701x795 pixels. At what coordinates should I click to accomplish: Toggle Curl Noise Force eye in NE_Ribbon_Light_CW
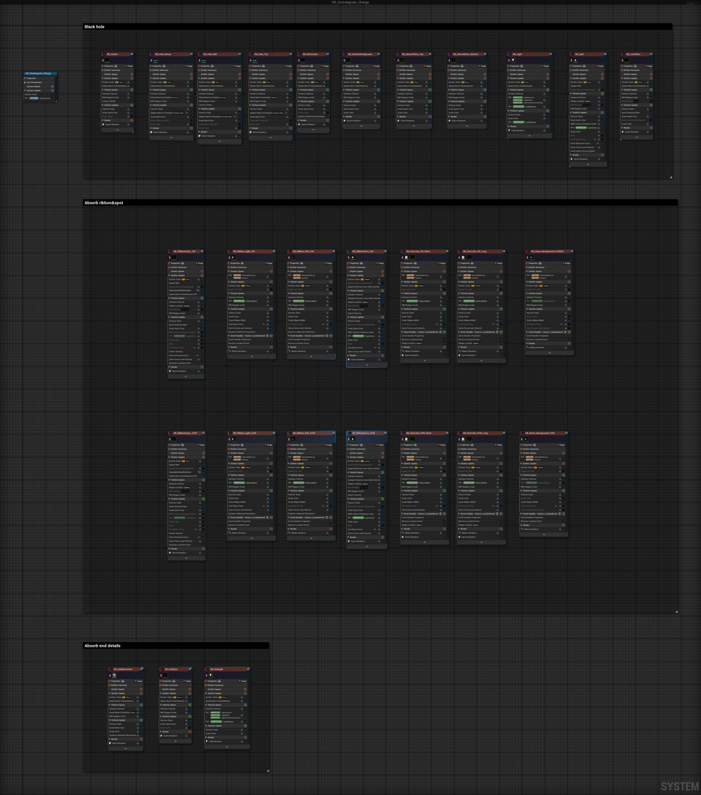pos(264,324)
